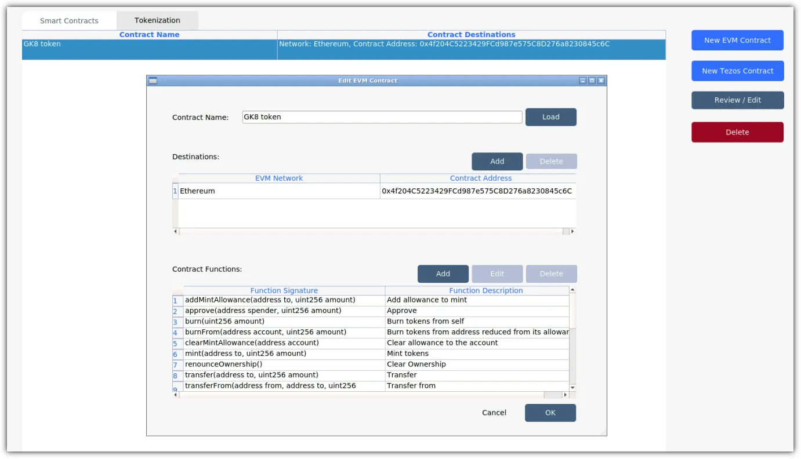
Task: Click the Contract Address column header in the dialog
Action: [479, 178]
